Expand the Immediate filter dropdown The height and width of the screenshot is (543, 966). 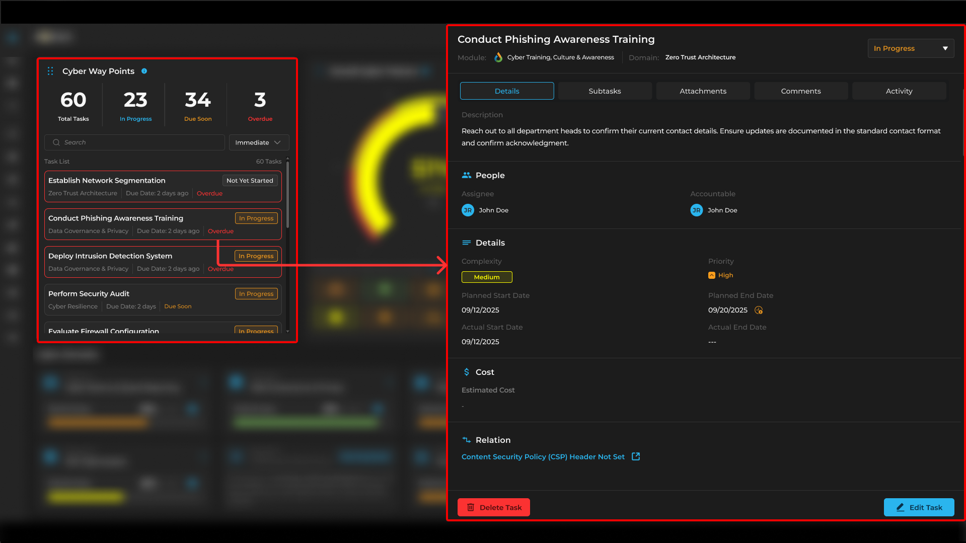tap(259, 142)
